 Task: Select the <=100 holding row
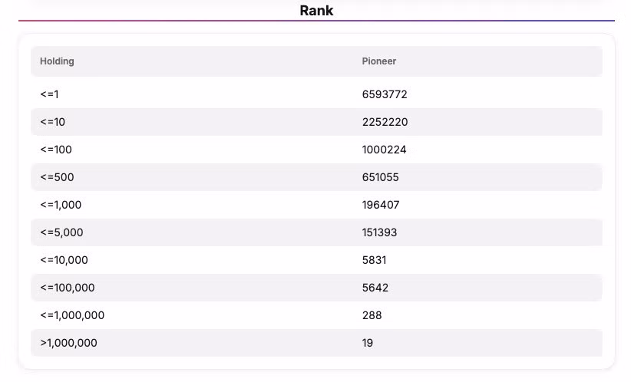pyautogui.click(x=316, y=150)
